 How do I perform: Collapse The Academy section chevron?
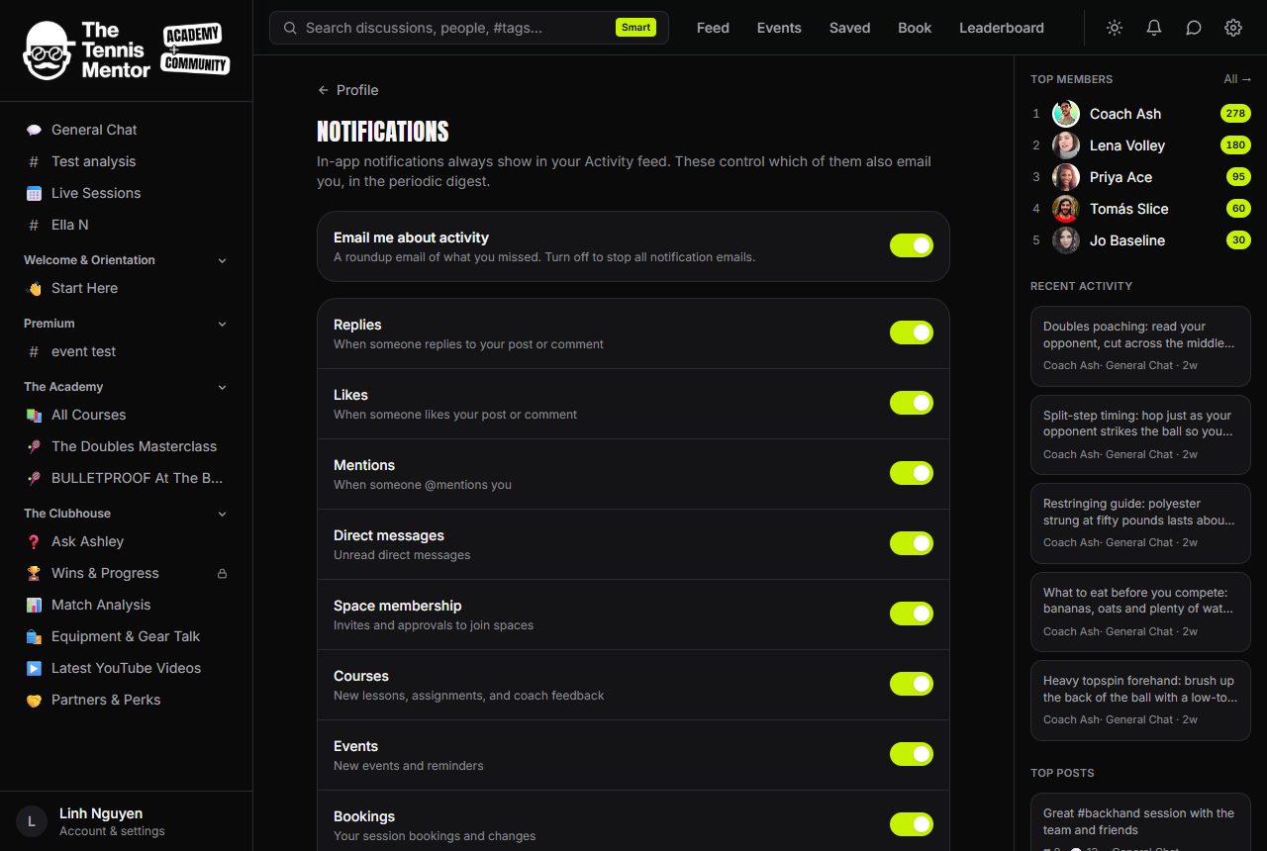tap(222, 387)
